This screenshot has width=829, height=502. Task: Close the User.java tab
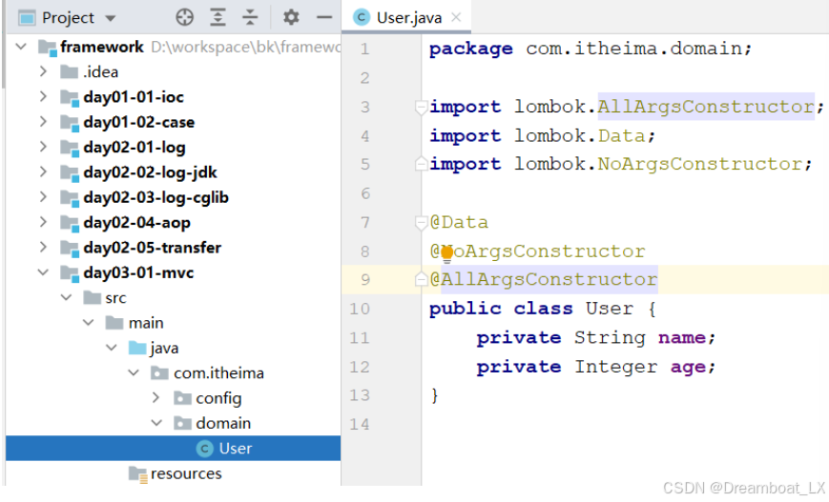[x=456, y=18]
